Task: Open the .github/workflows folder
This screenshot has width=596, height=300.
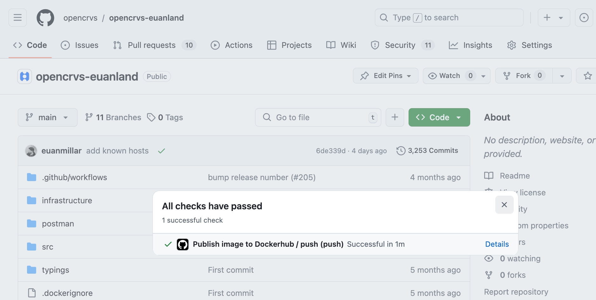Action: [x=74, y=177]
